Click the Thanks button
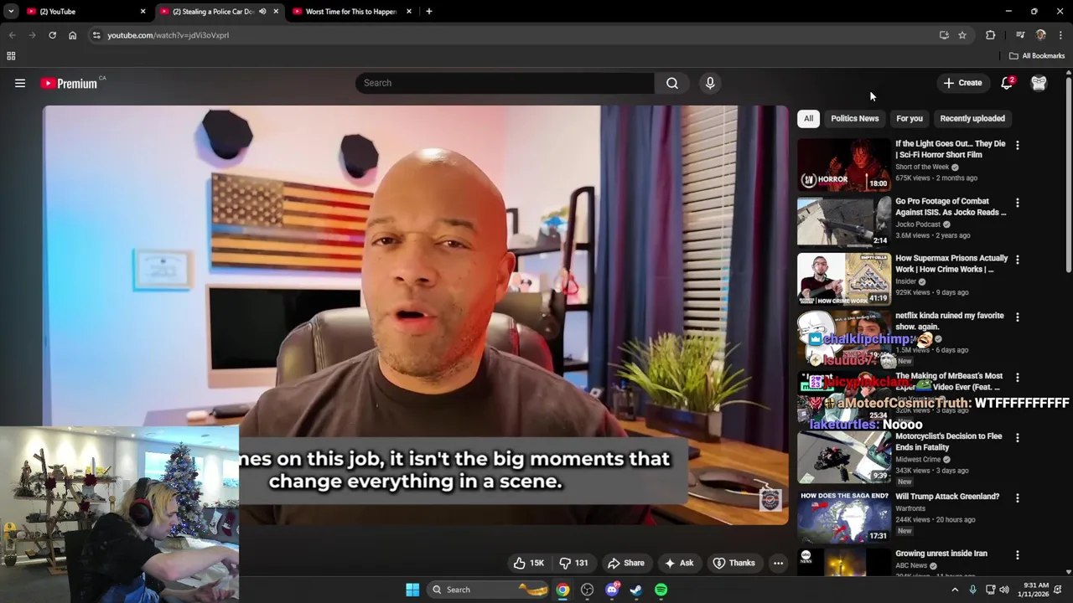This screenshot has width=1073, height=603. [733, 563]
